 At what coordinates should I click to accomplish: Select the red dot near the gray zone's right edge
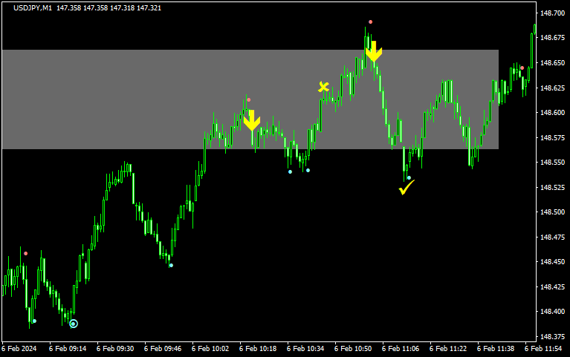pos(522,68)
